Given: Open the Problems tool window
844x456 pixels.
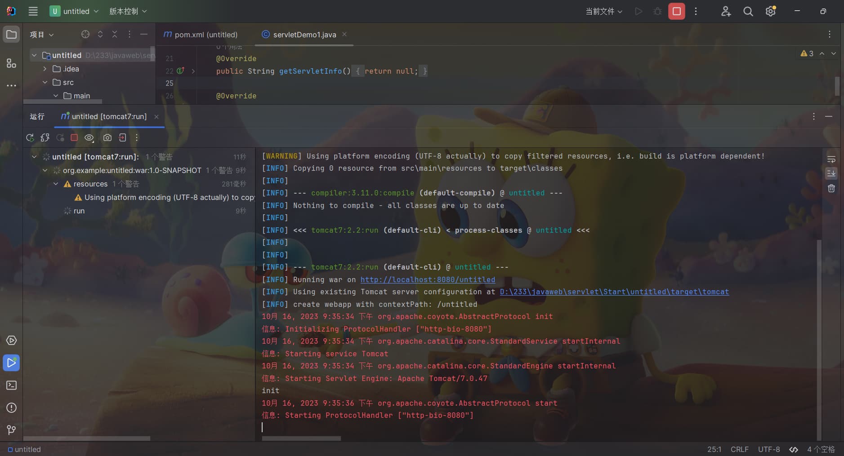Looking at the screenshot, I should pos(11,407).
